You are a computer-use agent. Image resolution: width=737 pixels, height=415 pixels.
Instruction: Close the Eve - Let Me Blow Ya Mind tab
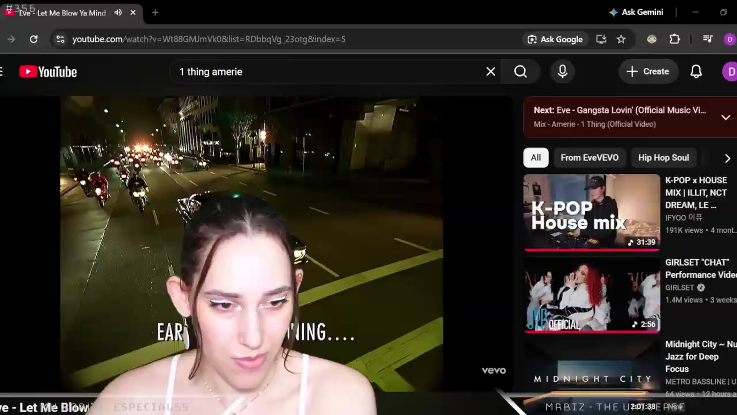pyautogui.click(x=133, y=13)
